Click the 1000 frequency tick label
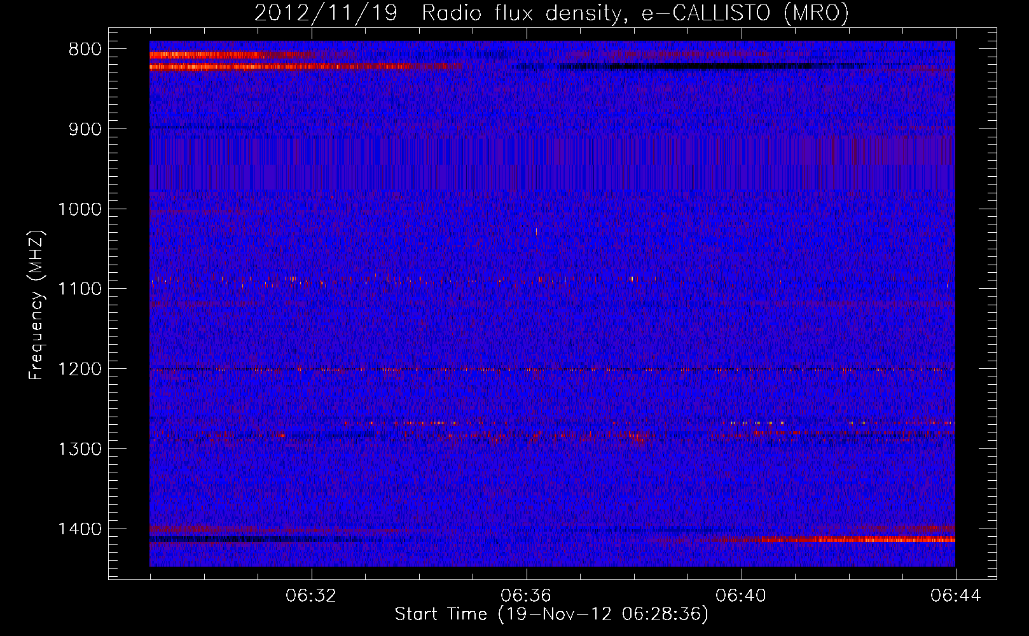This screenshot has height=636, width=1029. [79, 209]
